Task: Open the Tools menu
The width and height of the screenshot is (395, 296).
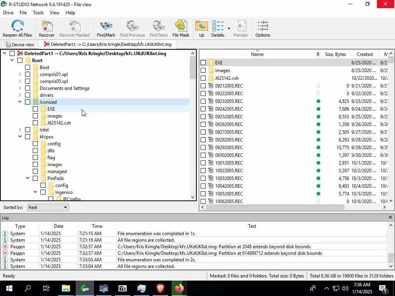Action: pos(38,13)
